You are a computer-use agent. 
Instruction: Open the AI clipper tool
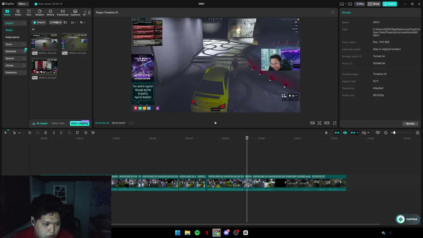(40, 123)
